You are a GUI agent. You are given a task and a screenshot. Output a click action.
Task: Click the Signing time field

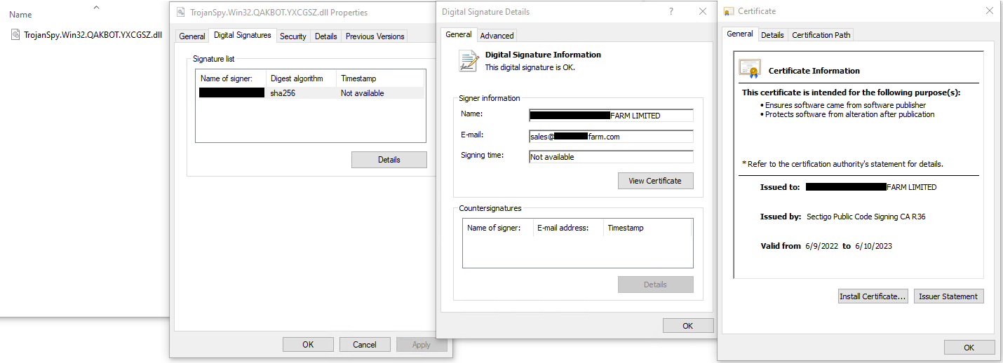(610, 157)
